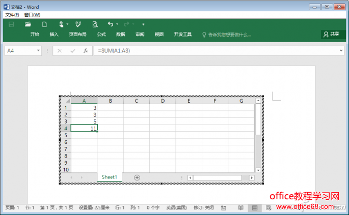Click the spelling check icon
Viewport: 349px width, 215px height.
tap(78, 24)
